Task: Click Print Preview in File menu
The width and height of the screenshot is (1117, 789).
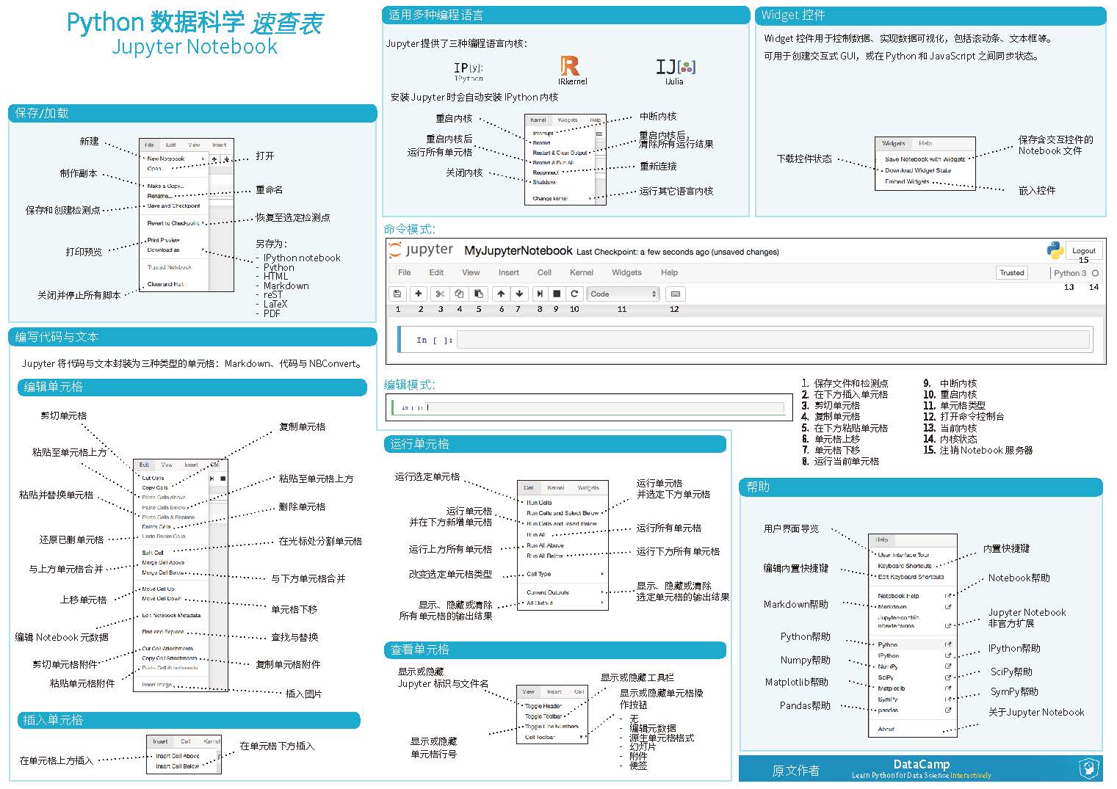Action: pos(163,240)
